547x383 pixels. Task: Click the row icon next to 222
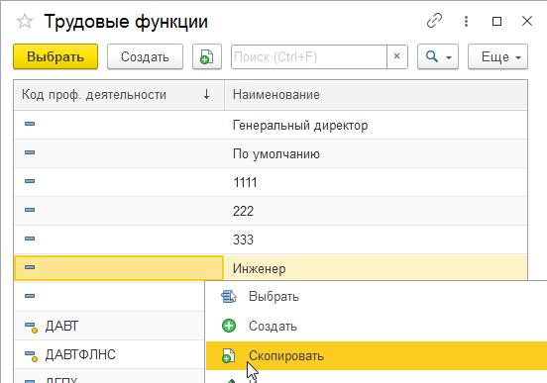pos(30,210)
